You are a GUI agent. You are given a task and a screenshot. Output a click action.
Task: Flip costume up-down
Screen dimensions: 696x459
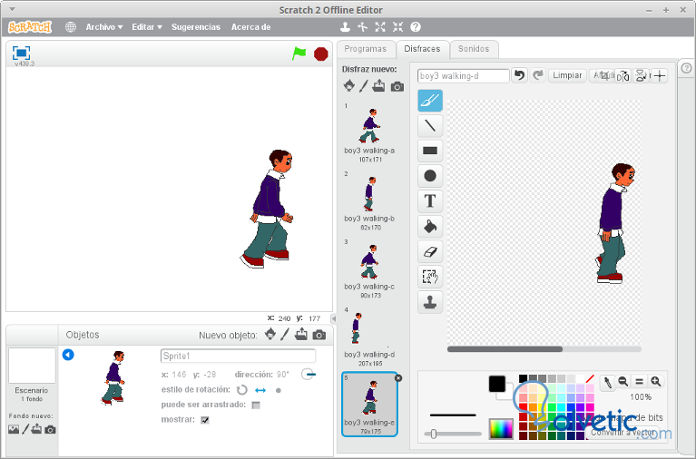pyautogui.click(x=641, y=76)
